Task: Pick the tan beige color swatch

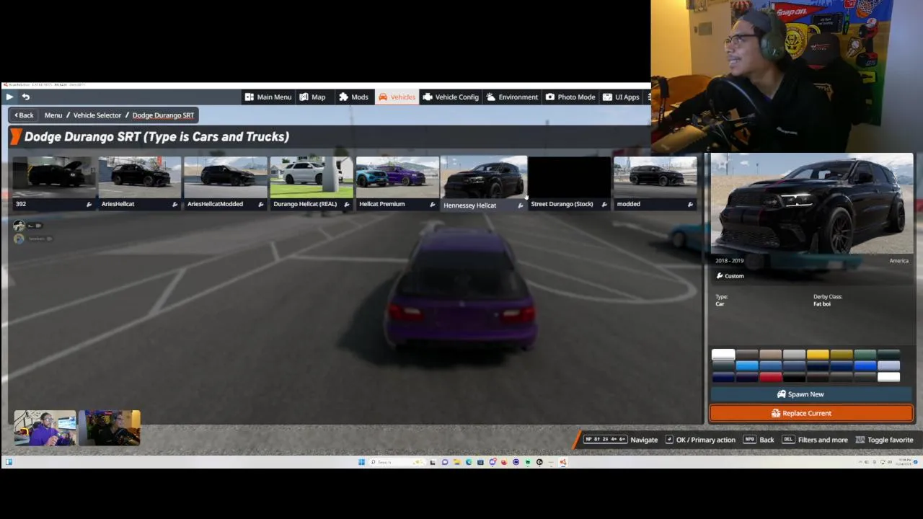Action: (x=770, y=354)
